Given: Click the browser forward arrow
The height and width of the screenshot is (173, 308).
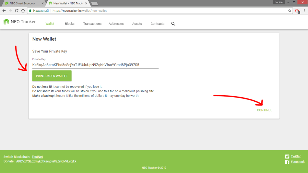Looking at the screenshot, I should (10, 11).
